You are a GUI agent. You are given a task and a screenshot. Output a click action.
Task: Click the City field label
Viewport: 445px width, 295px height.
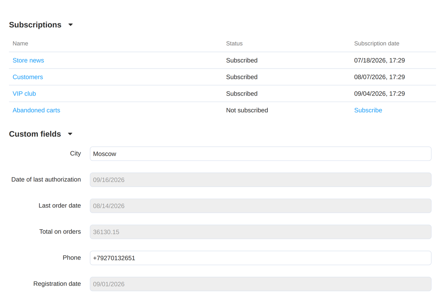(75, 153)
